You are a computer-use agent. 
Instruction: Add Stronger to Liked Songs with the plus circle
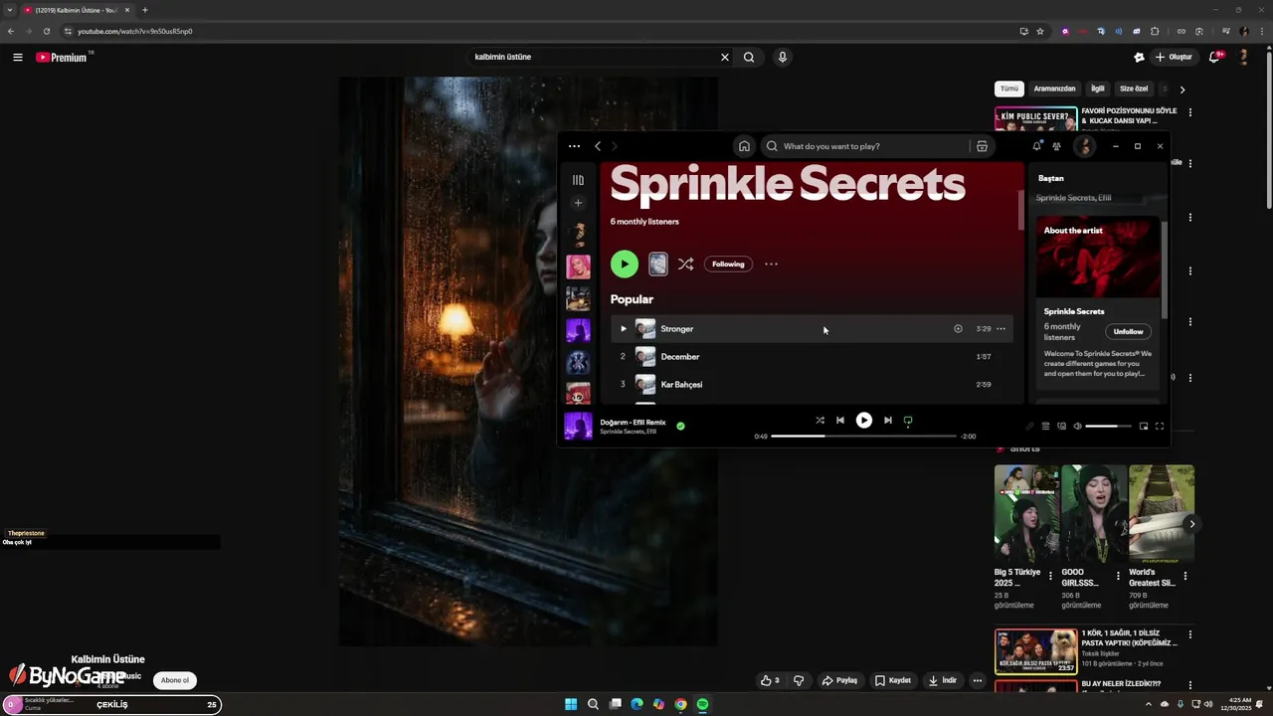(x=958, y=328)
